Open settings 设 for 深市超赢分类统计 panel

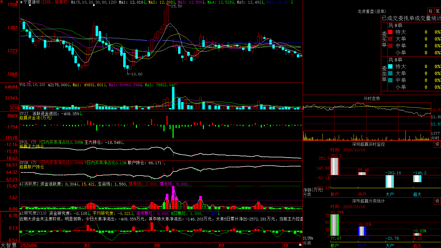point(437,201)
